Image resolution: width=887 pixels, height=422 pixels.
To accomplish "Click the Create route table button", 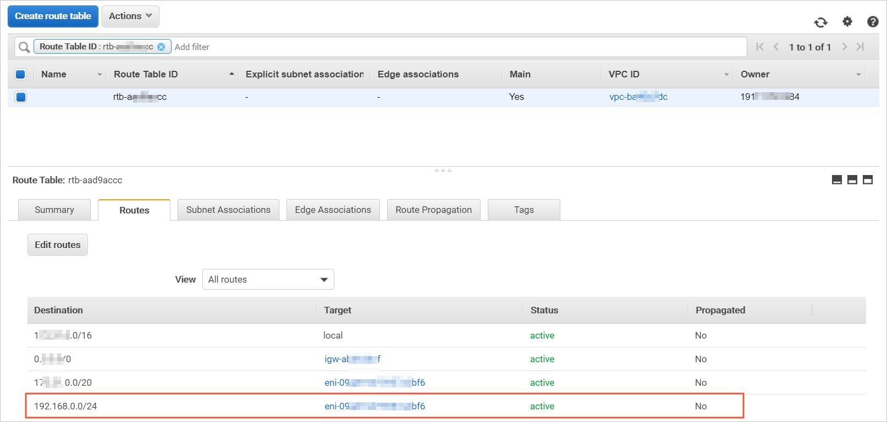I will click(x=53, y=16).
